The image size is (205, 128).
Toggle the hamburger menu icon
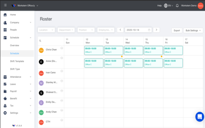[5, 5]
